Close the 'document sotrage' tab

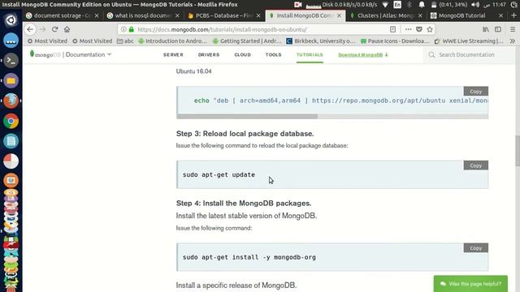[97, 15]
